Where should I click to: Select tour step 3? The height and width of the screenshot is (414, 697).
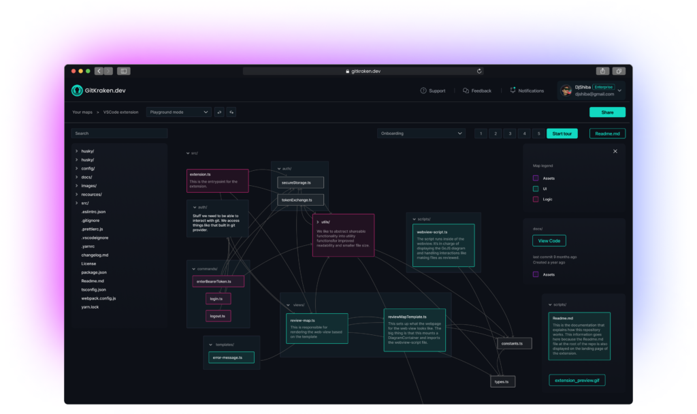point(510,133)
